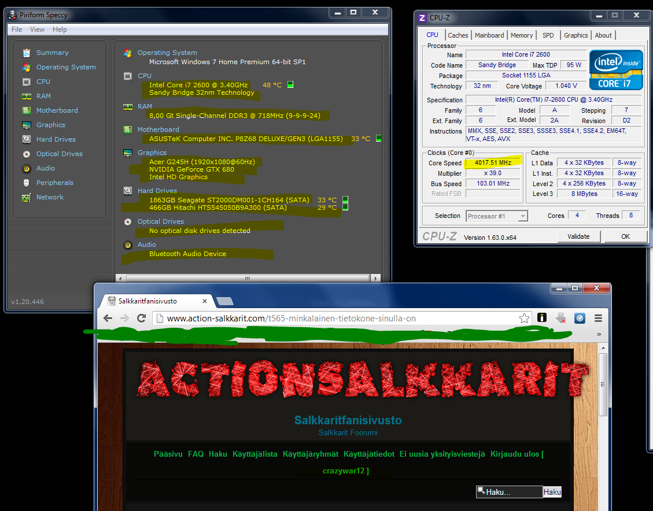Switch to the Graphics tab in CPU-Z
653x511 pixels.
point(576,35)
